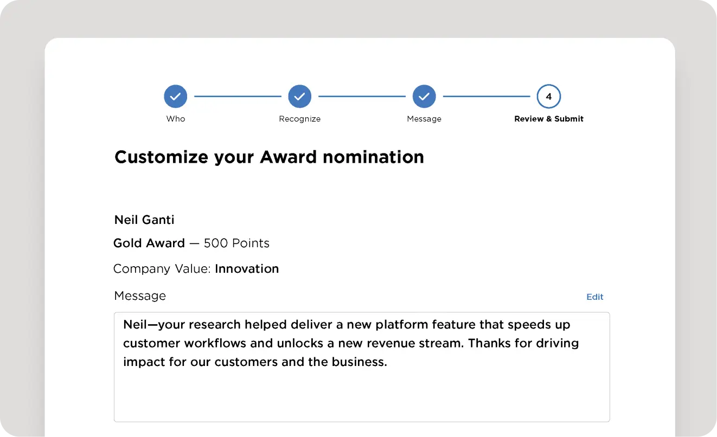Click the progress line between Recognize and Message
The height and width of the screenshot is (437, 717).
pyautogui.click(x=362, y=97)
